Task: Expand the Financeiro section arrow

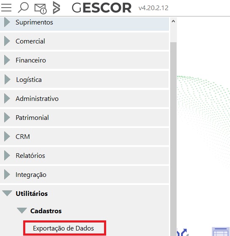Action: tap(7, 60)
